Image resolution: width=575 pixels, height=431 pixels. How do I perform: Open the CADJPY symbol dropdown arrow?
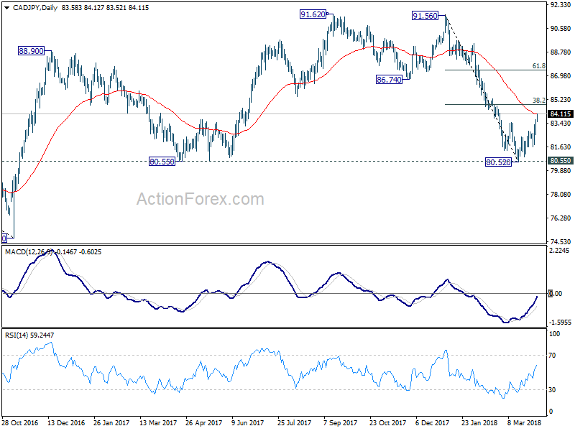[7, 8]
